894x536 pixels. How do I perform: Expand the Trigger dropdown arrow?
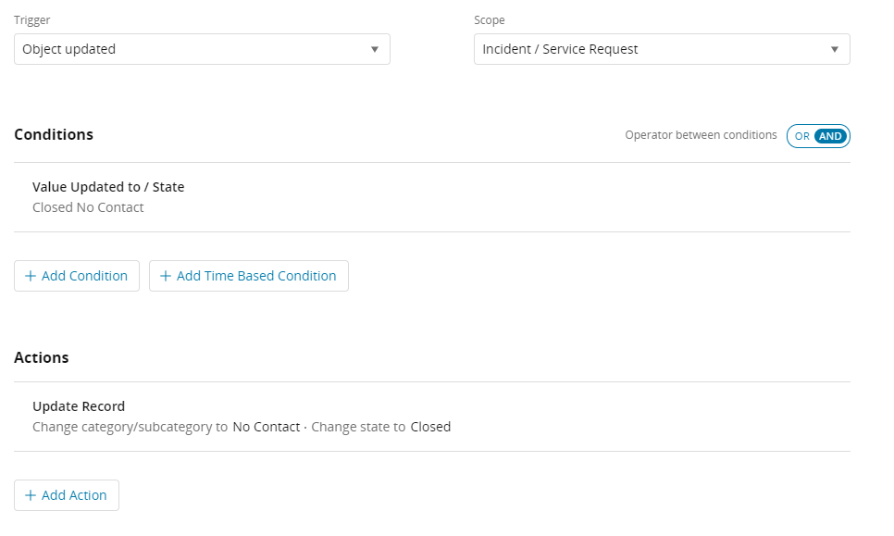pos(375,50)
